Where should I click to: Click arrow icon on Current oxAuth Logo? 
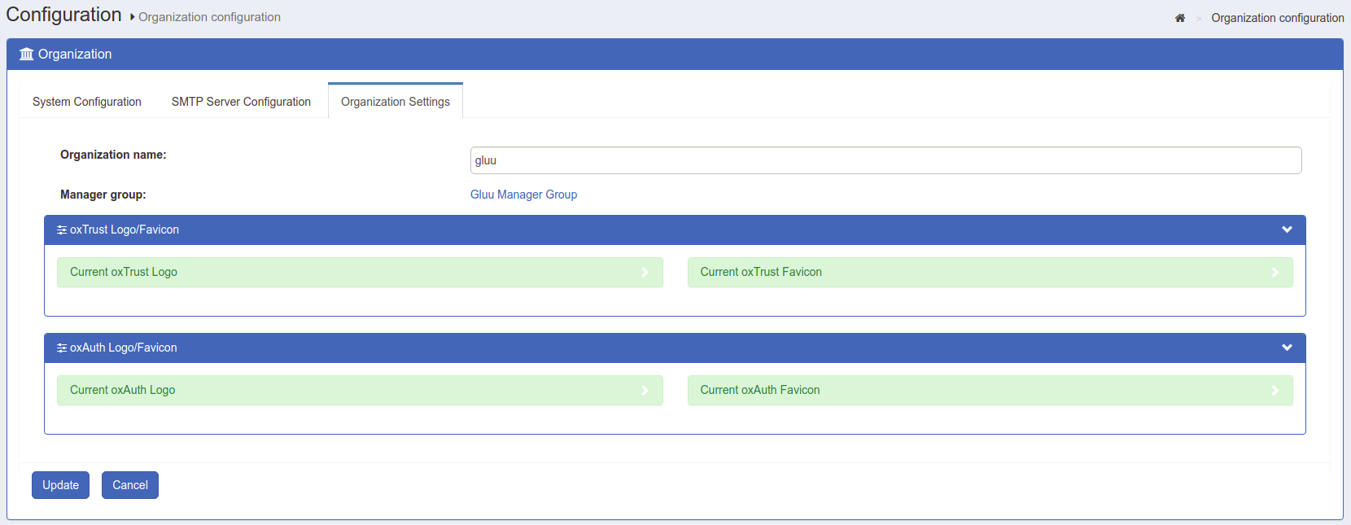645,391
